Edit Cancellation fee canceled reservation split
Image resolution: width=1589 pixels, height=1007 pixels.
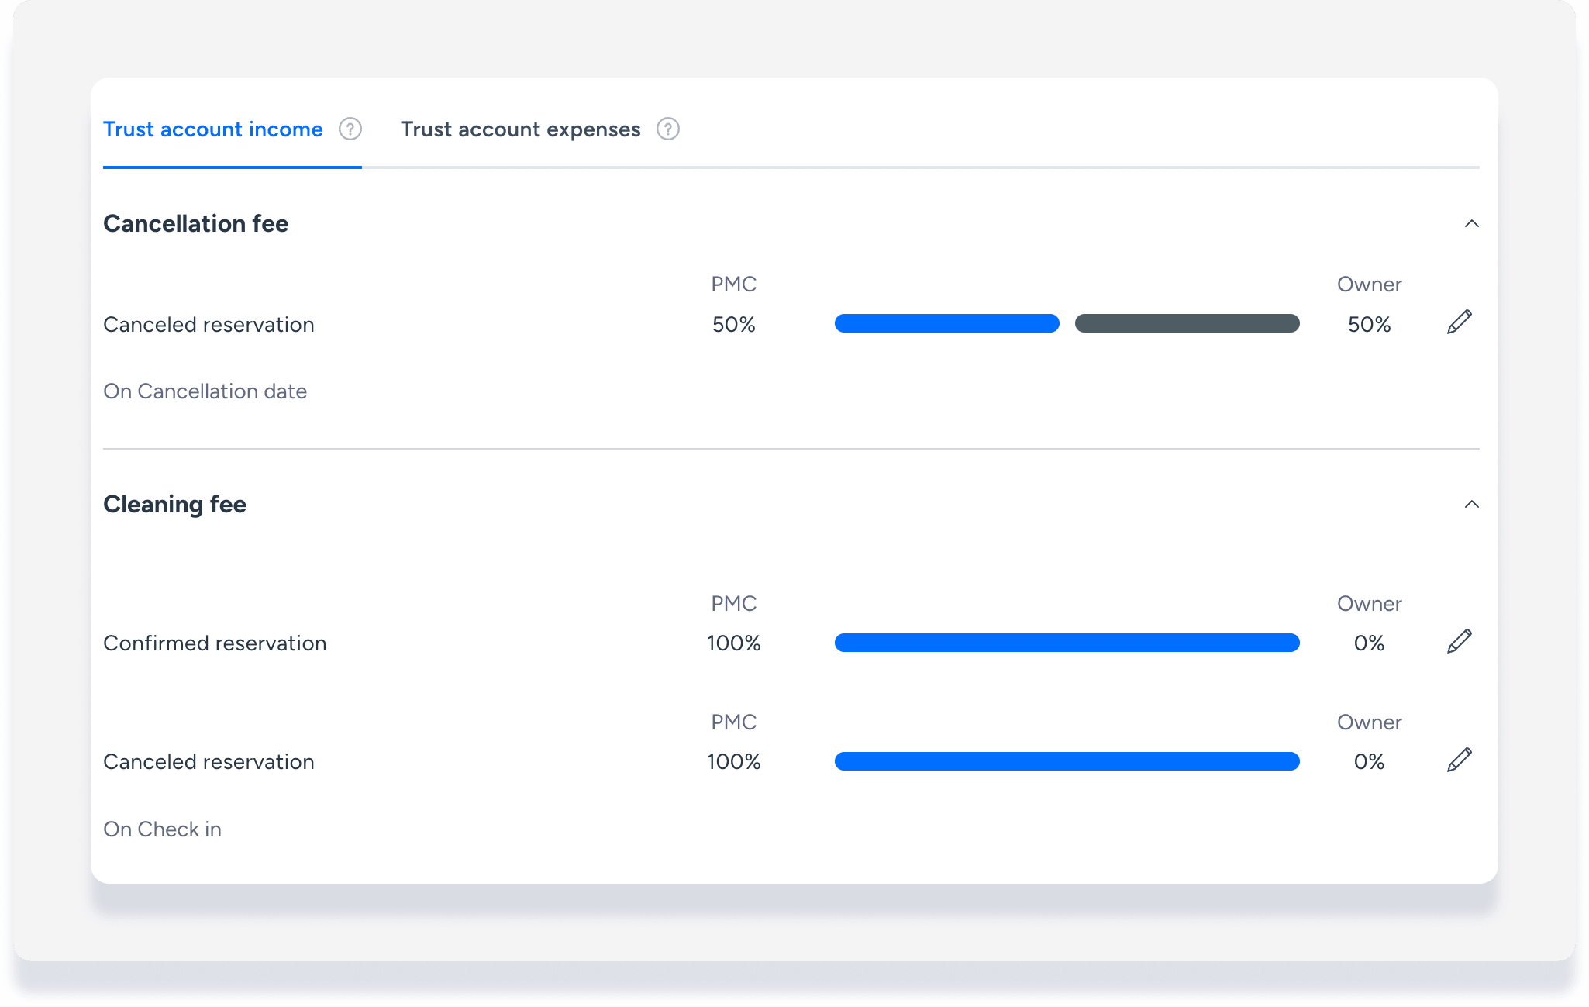1459,322
